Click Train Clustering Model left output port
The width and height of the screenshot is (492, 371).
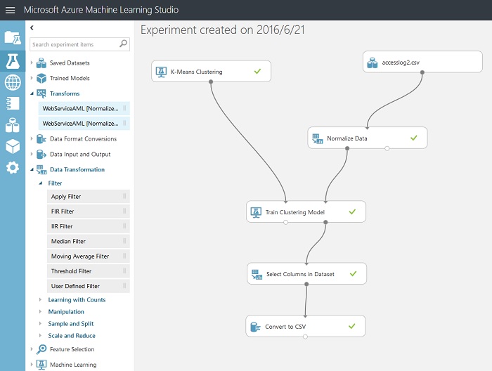coord(285,222)
